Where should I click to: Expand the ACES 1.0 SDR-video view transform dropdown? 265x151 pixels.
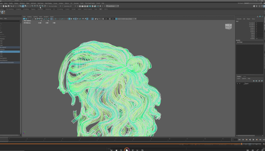127,19
